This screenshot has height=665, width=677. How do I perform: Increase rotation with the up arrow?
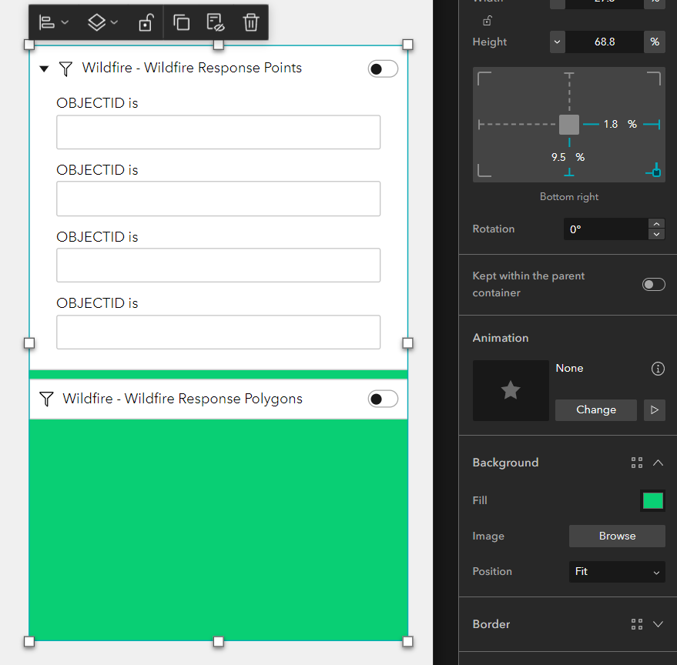(x=656, y=224)
